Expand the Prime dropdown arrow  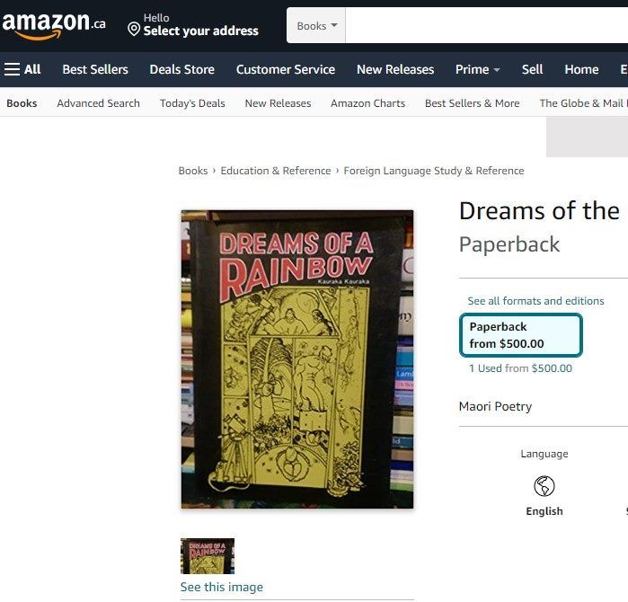(x=497, y=70)
